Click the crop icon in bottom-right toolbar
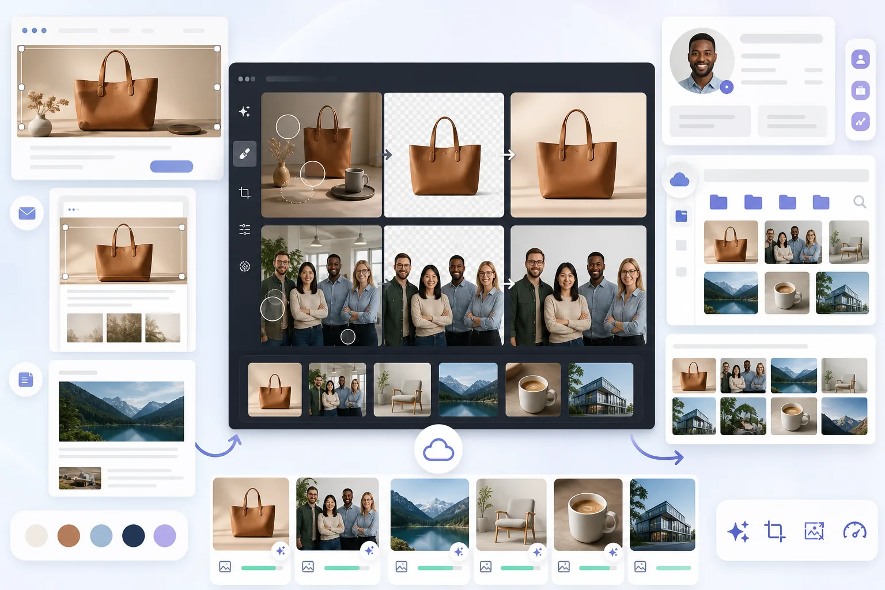 775,531
